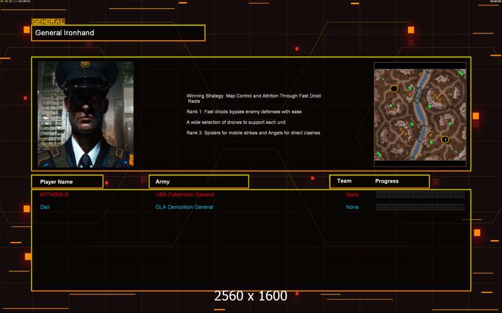Screen dimensions: 502x313
Task: Click the green marker in minimap's bottom-left corner
Action: (x=380, y=154)
